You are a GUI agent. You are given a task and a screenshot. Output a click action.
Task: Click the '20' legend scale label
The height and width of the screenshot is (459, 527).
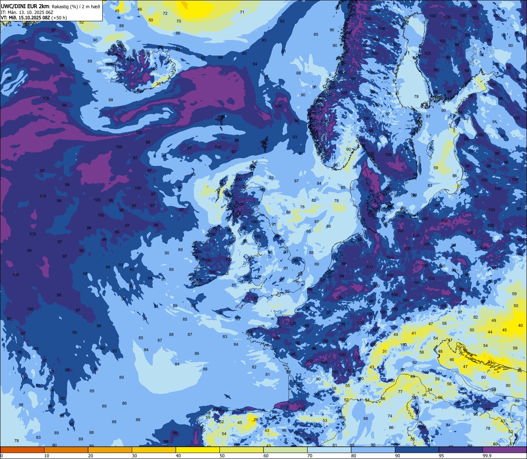pyautogui.click(x=91, y=455)
